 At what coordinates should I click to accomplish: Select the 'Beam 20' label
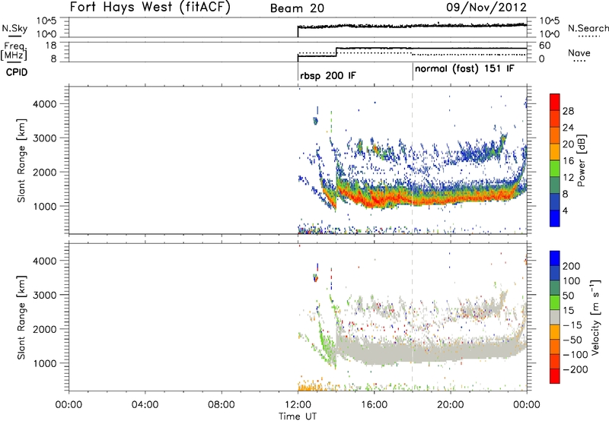(x=297, y=8)
